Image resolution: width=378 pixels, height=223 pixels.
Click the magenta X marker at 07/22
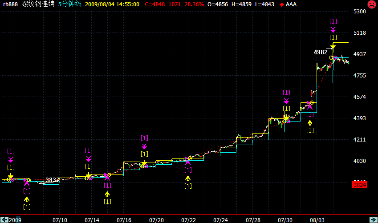click(187, 161)
